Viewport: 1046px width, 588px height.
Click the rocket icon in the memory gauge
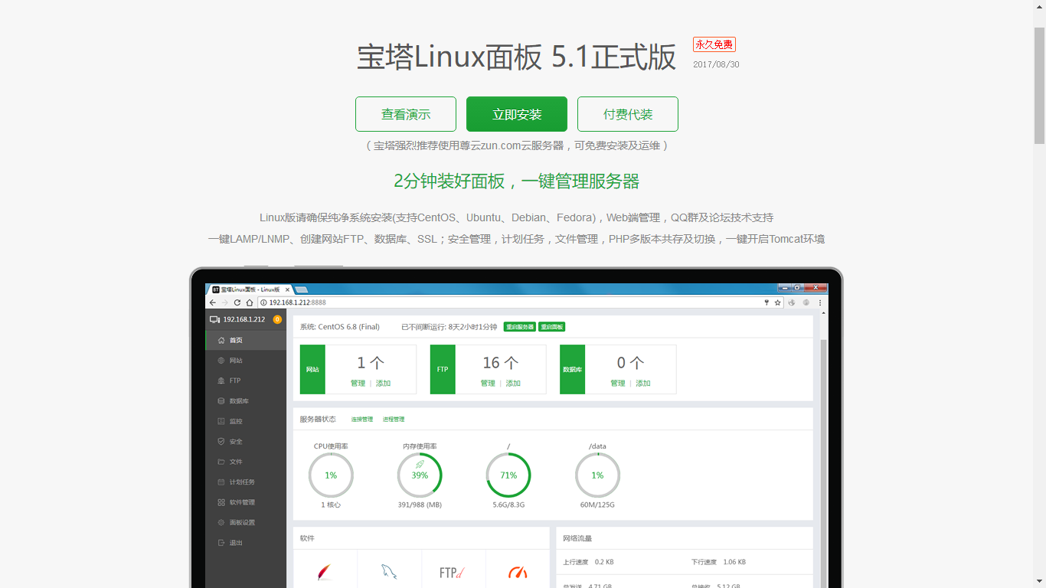420,464
